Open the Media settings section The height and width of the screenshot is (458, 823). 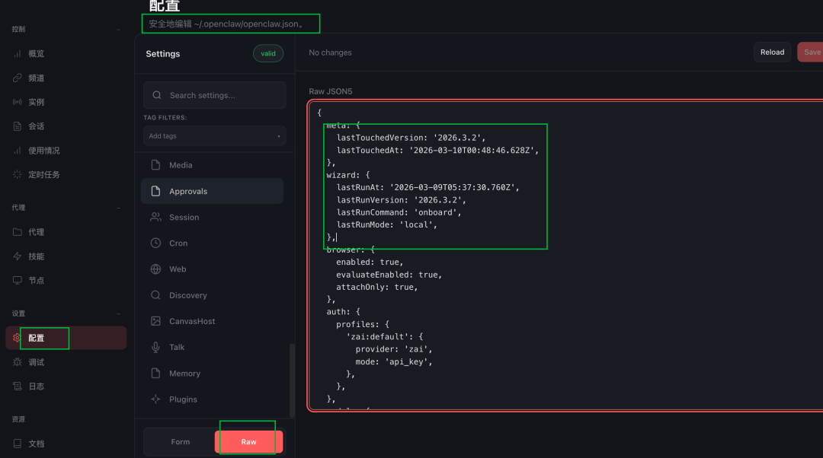tap(212, 165)
